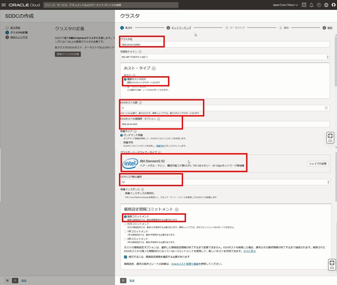The image size is (337, 285).
Task: Open the Japan East (Tokyo) region dropdown
Action: [x=285, y=5]
